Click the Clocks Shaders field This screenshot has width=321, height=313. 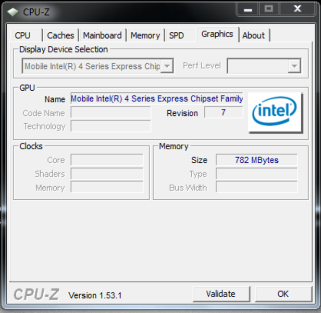coord(107,173)
